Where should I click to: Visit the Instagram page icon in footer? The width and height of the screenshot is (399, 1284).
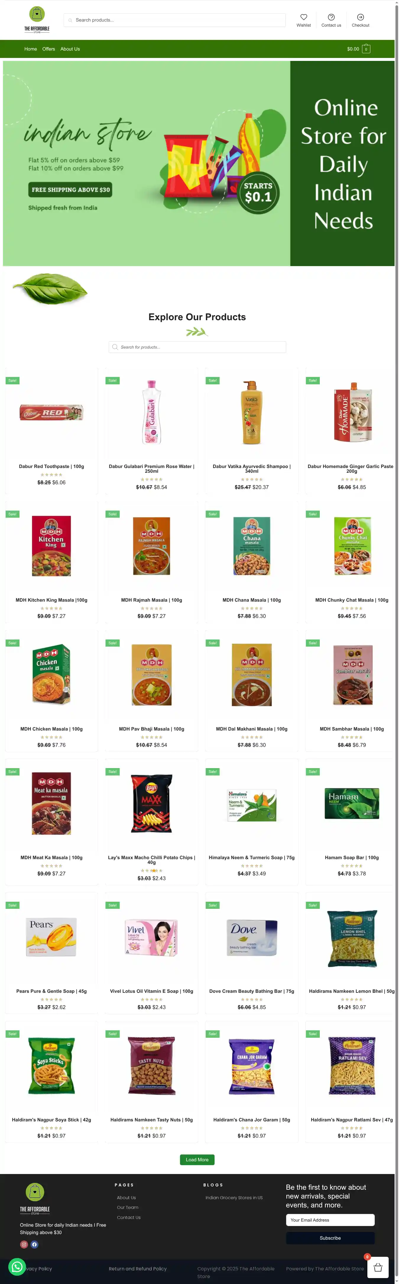[24, 1244]
